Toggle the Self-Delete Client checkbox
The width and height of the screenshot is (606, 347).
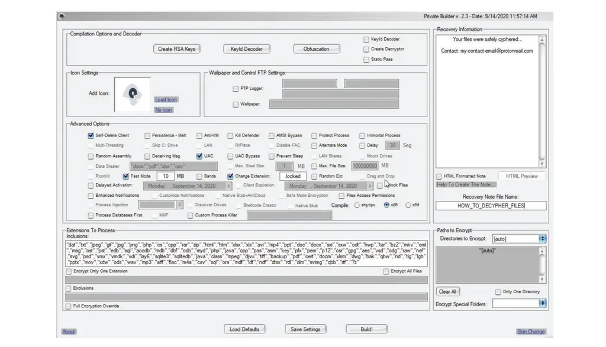[x=91, y=135]
